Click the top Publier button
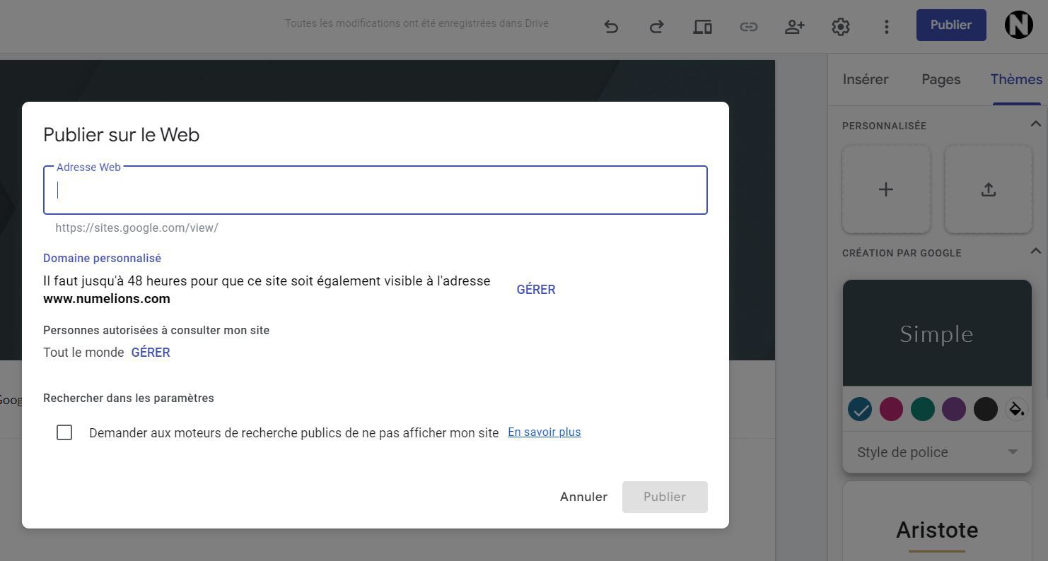1048x561 pixels. point(951,25)
